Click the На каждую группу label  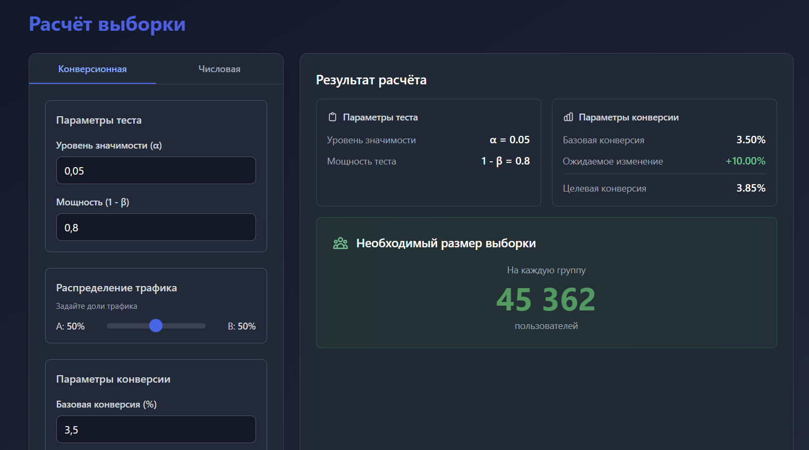[x=546, y=270]
